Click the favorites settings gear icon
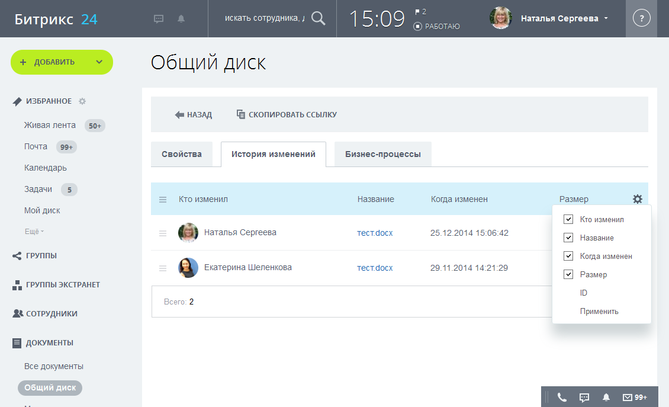This screenshot has height=407, width=669. 82,101
